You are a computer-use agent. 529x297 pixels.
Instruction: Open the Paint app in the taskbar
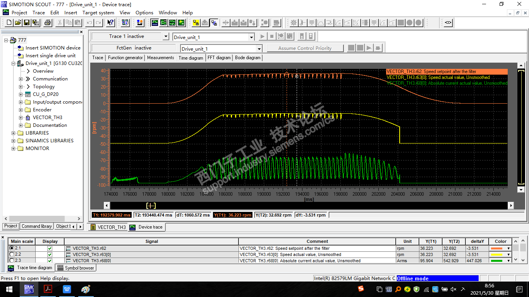pos(86,289)
